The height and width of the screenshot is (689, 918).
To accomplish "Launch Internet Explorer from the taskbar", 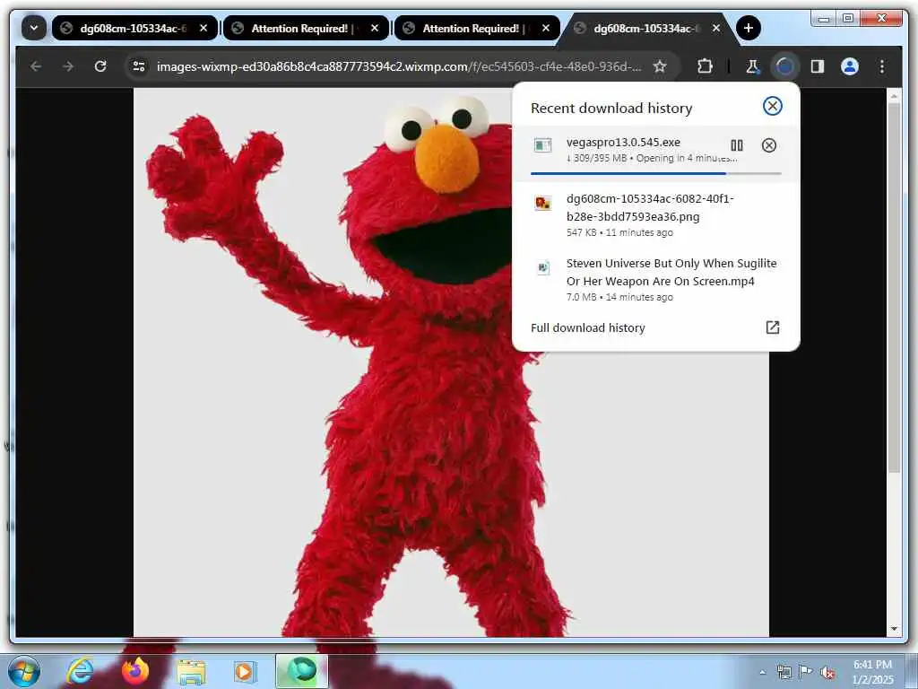I will point(79,671).
